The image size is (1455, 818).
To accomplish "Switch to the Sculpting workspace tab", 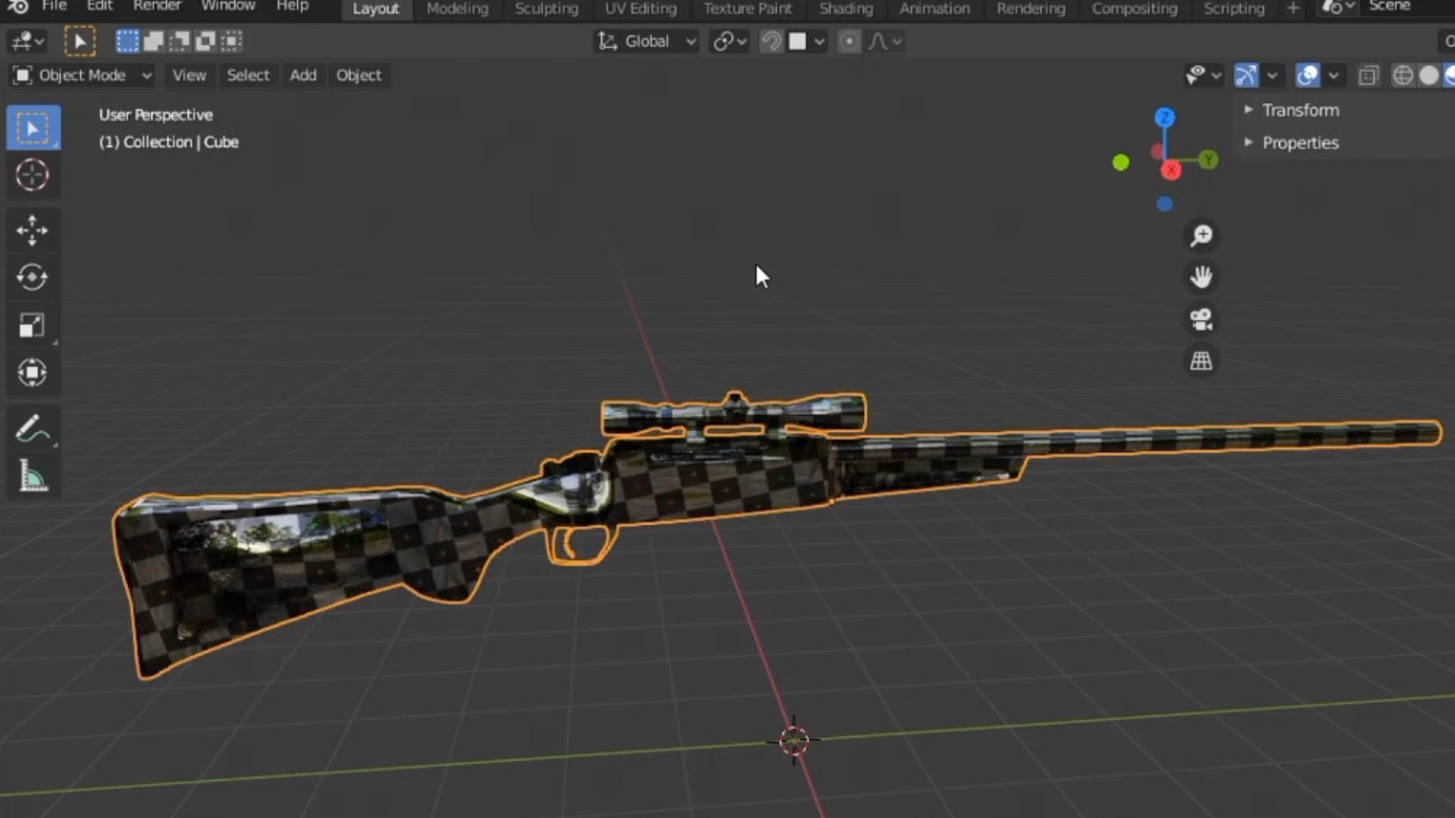I will pos(546,9).
